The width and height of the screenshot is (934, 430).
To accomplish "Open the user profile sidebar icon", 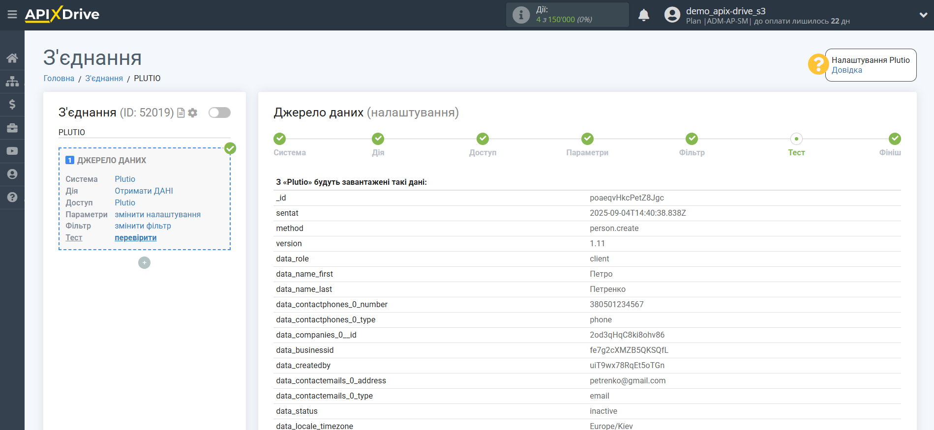I will coord(12,174).
